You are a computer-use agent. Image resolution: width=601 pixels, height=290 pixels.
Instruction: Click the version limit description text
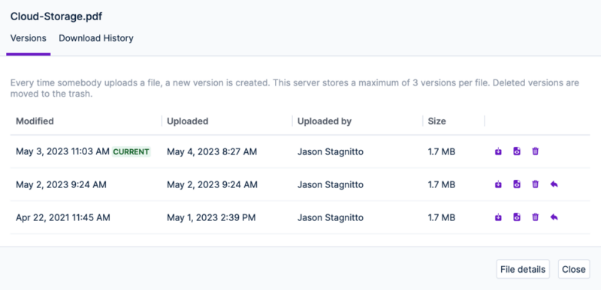coord(294,88)
